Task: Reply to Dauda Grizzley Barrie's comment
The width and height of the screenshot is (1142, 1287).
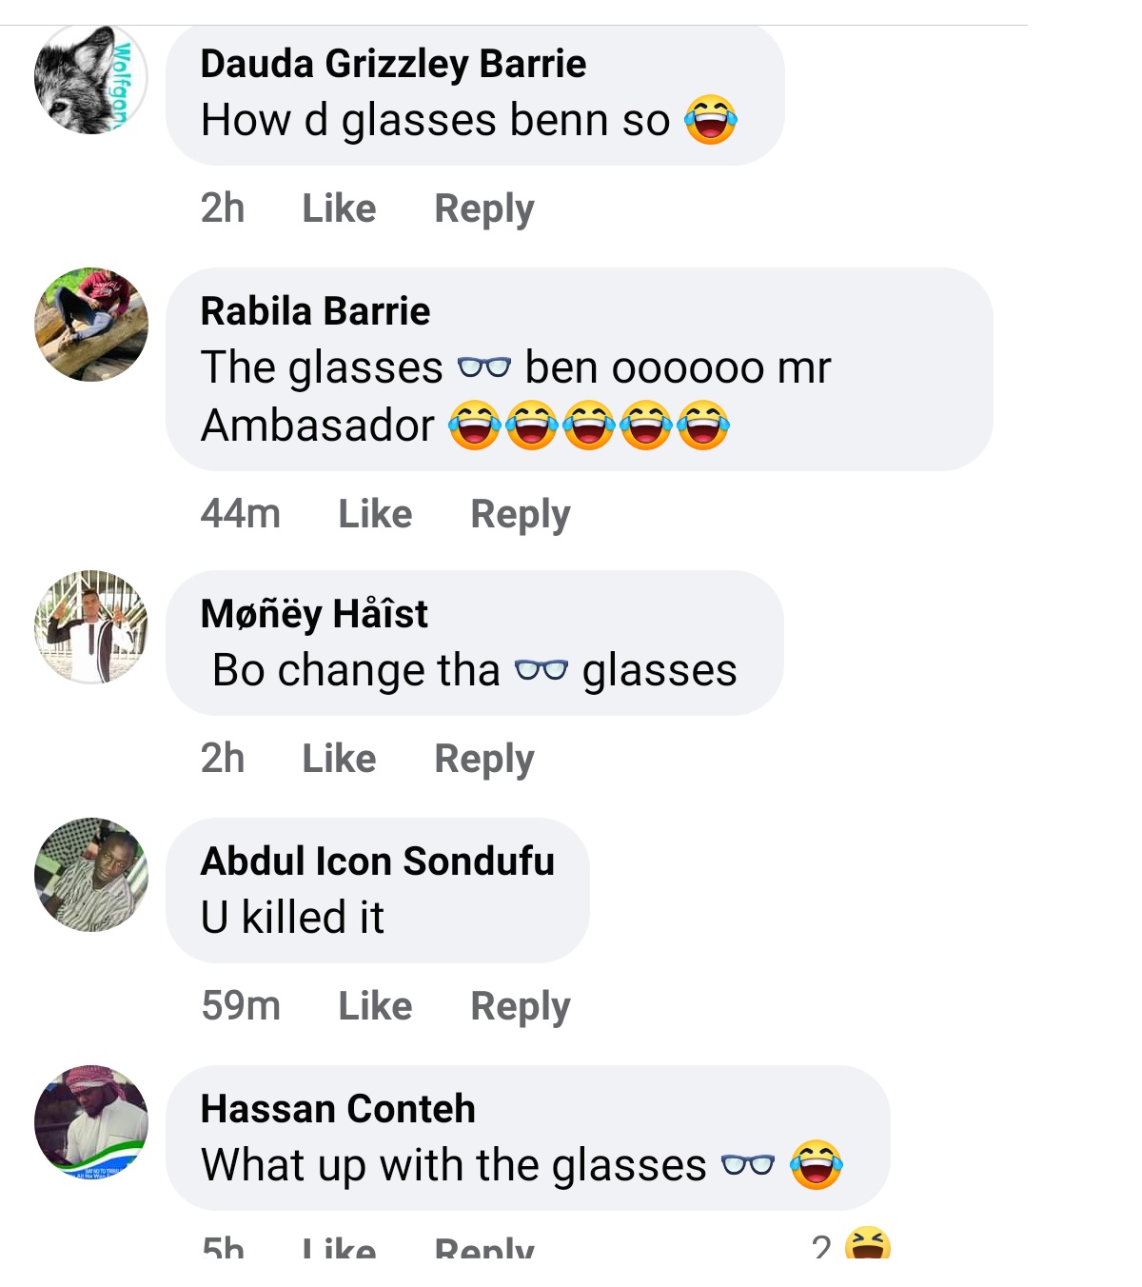Action: [x=483, y=208]
